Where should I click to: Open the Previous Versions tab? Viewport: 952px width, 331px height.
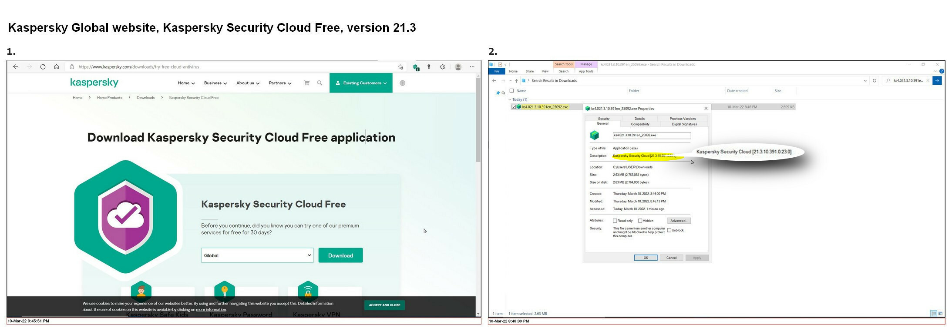click(x=683, y=119)
